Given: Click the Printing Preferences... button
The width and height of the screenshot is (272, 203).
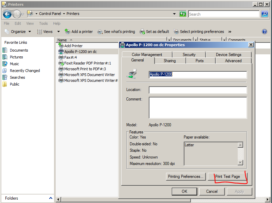Looking at the screenshot, I should tap(186, 177).
